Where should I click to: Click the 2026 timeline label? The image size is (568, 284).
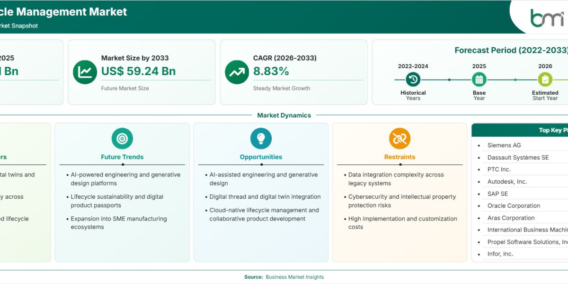click(x=545, y=66)
